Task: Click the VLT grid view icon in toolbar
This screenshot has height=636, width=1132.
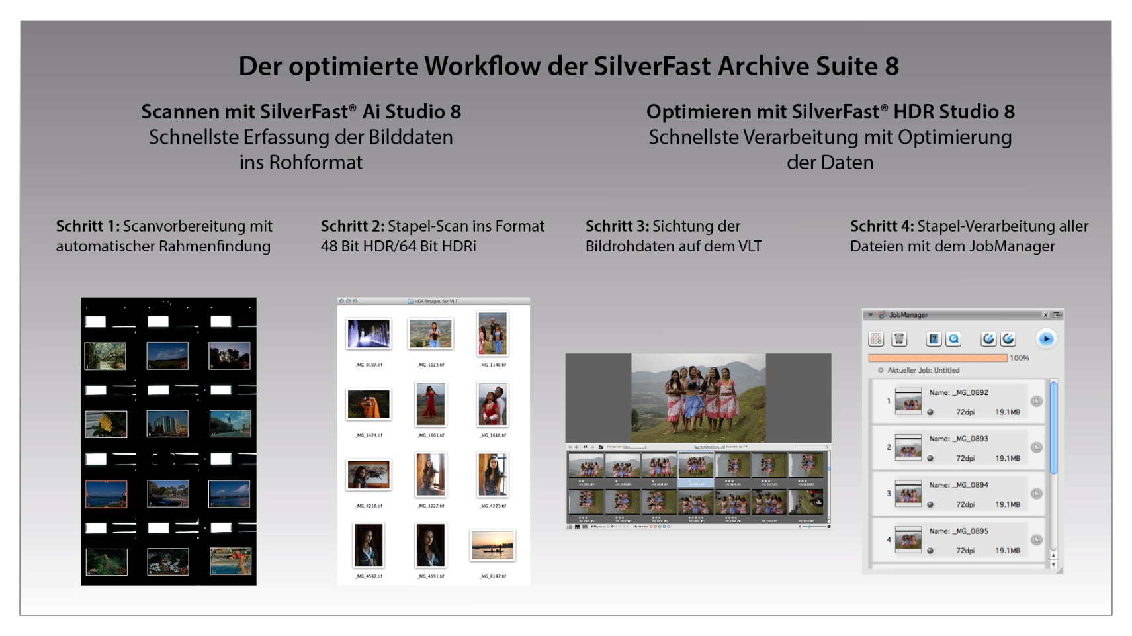Action: tap(585, 447)
